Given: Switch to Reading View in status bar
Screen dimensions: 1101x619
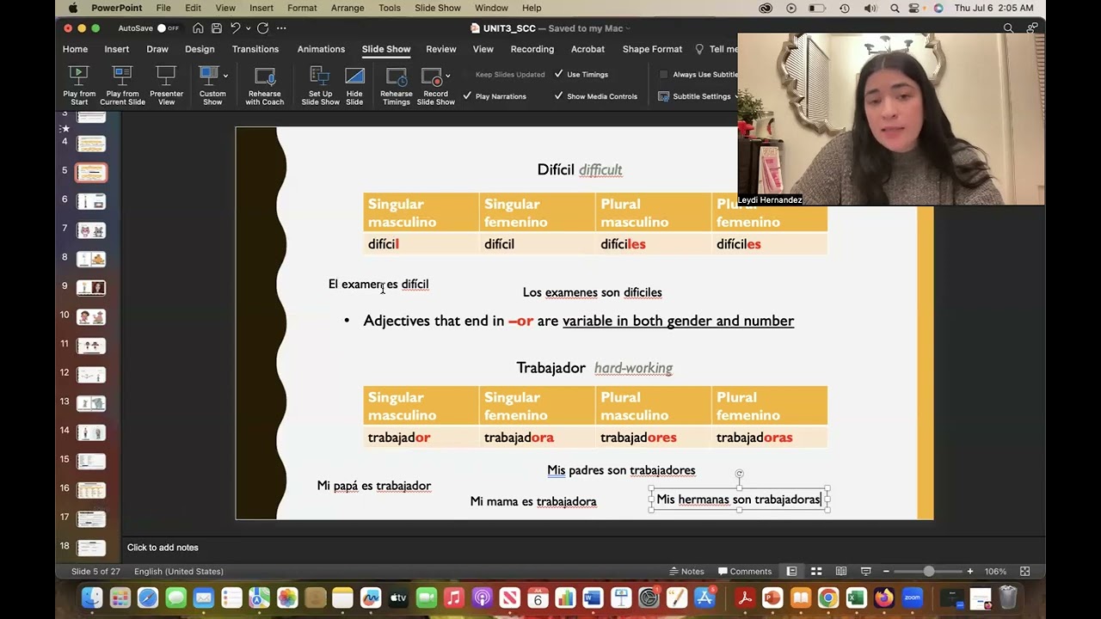Looking at the screenshot, I should (x=841, y=571).
